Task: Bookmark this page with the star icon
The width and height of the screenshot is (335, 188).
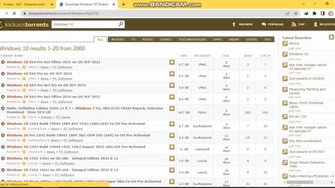Action: (x=296, y=14)
